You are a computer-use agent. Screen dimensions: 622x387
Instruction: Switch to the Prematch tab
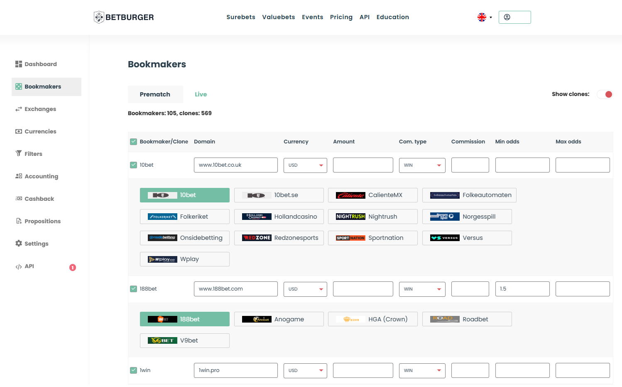(155, 94)
